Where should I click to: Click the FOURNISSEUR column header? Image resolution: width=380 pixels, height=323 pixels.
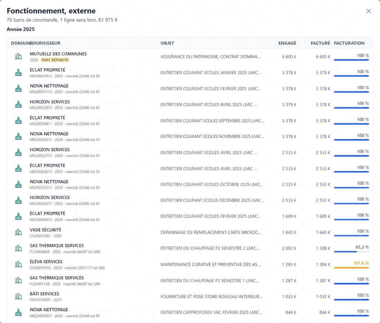tap(45, 43)
